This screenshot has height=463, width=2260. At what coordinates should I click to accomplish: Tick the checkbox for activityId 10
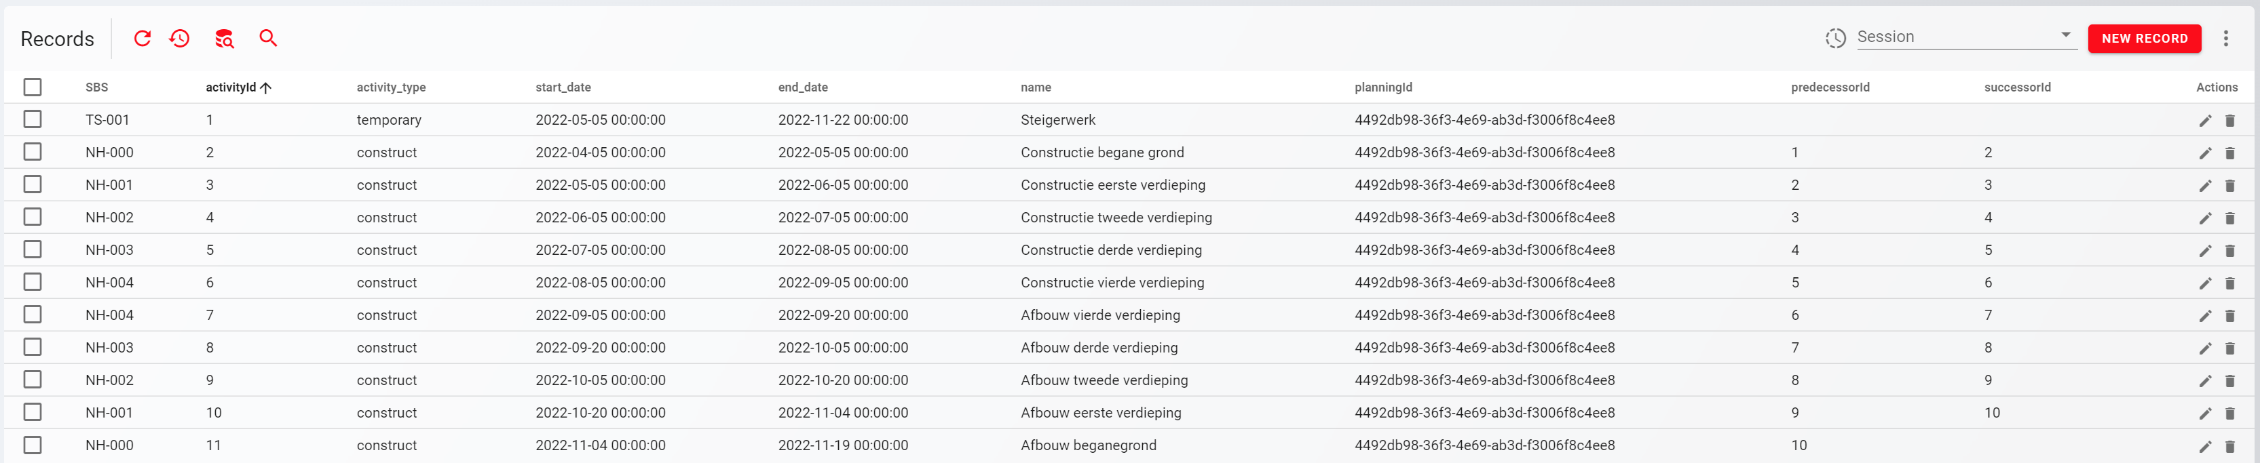click(x=33, y=412)
